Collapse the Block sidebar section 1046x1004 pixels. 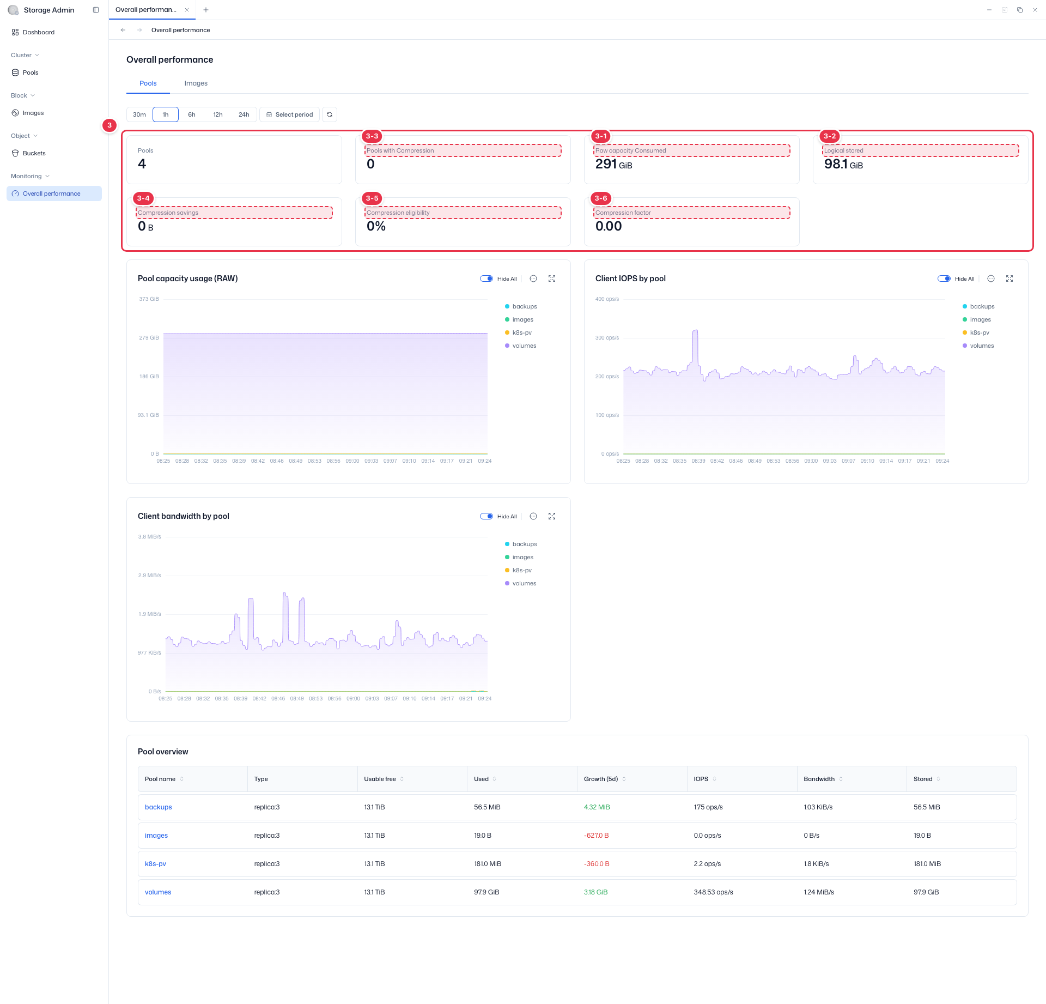[x=23, y=95]
